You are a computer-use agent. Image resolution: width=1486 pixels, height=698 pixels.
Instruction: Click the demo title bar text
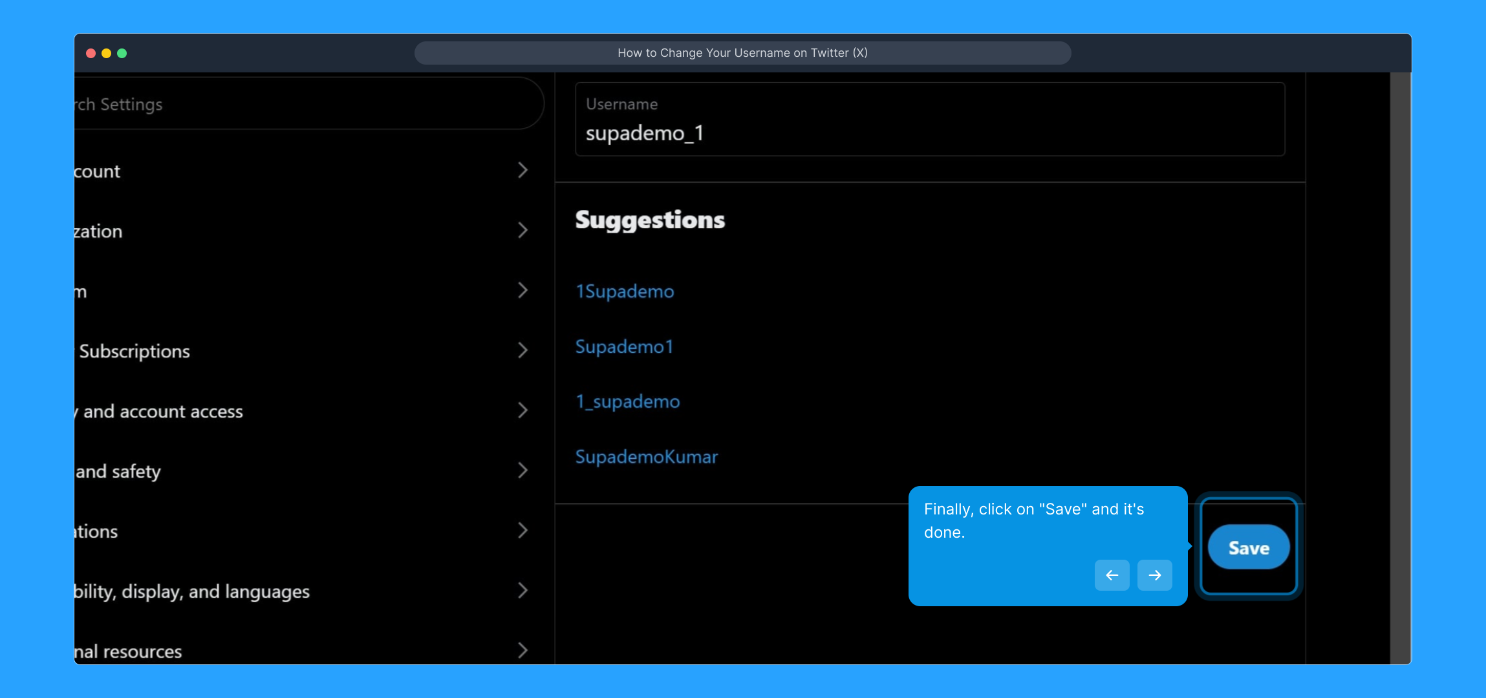click(742, 53)
